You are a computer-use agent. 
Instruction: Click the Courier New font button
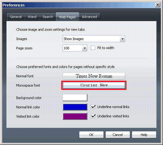94,85
